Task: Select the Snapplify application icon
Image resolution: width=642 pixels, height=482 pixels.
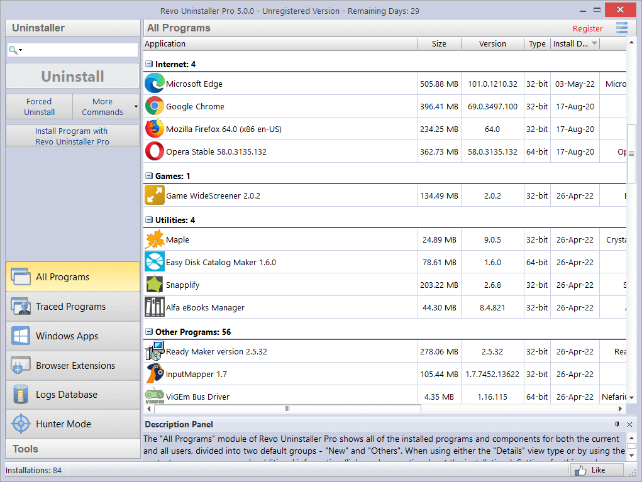Action: pos(154,285)
